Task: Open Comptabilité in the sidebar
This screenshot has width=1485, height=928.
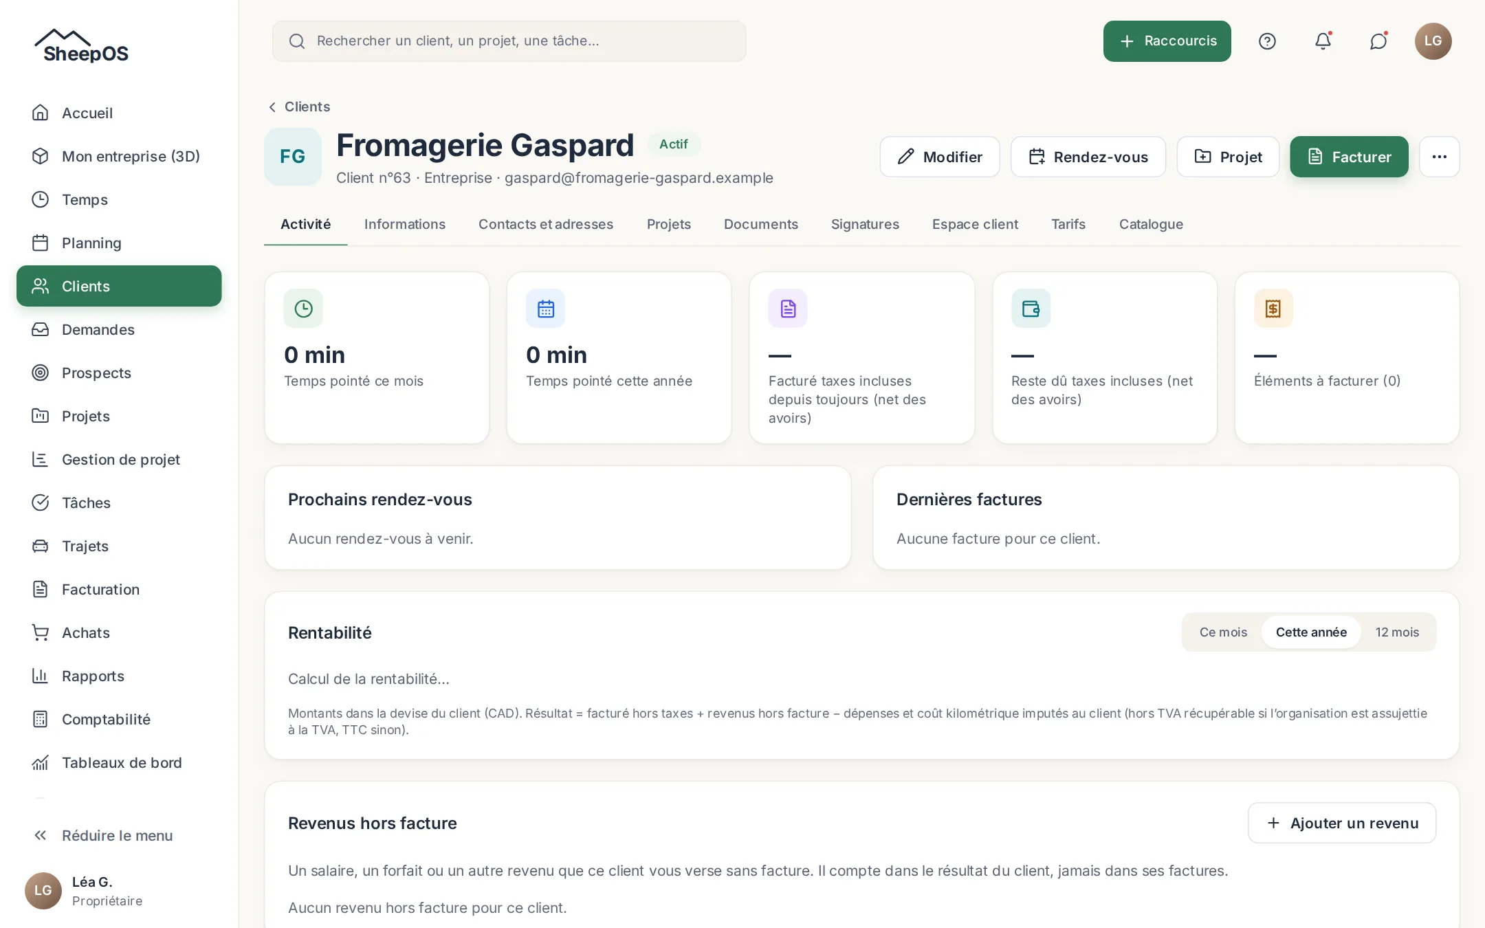Action: 119,719
